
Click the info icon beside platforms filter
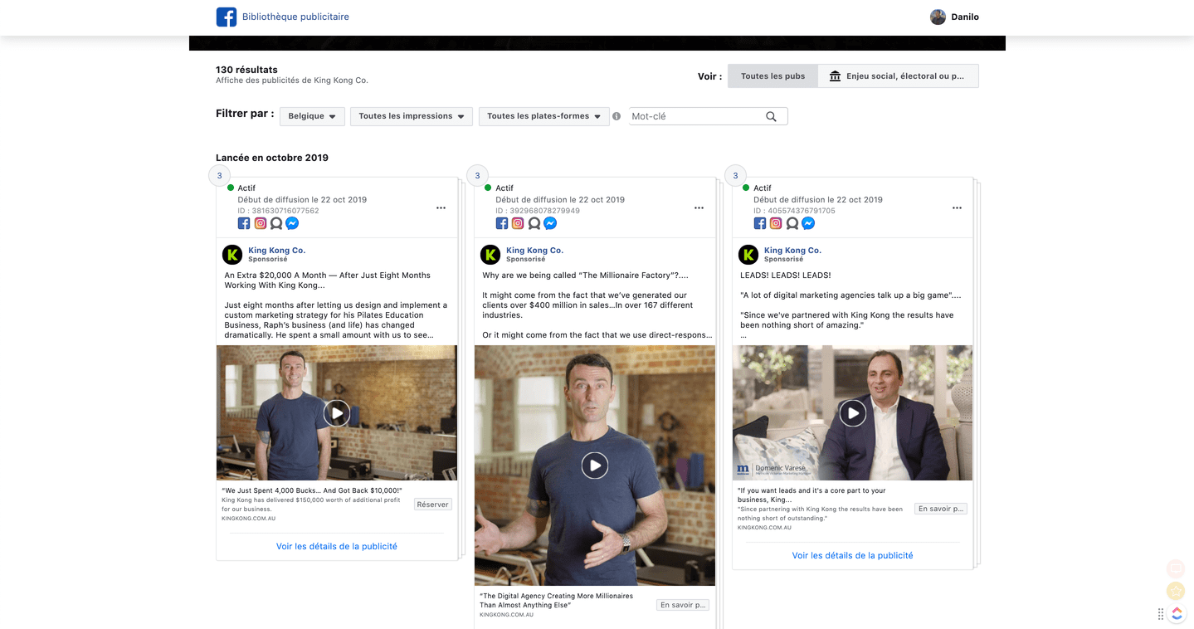point(616,116)
